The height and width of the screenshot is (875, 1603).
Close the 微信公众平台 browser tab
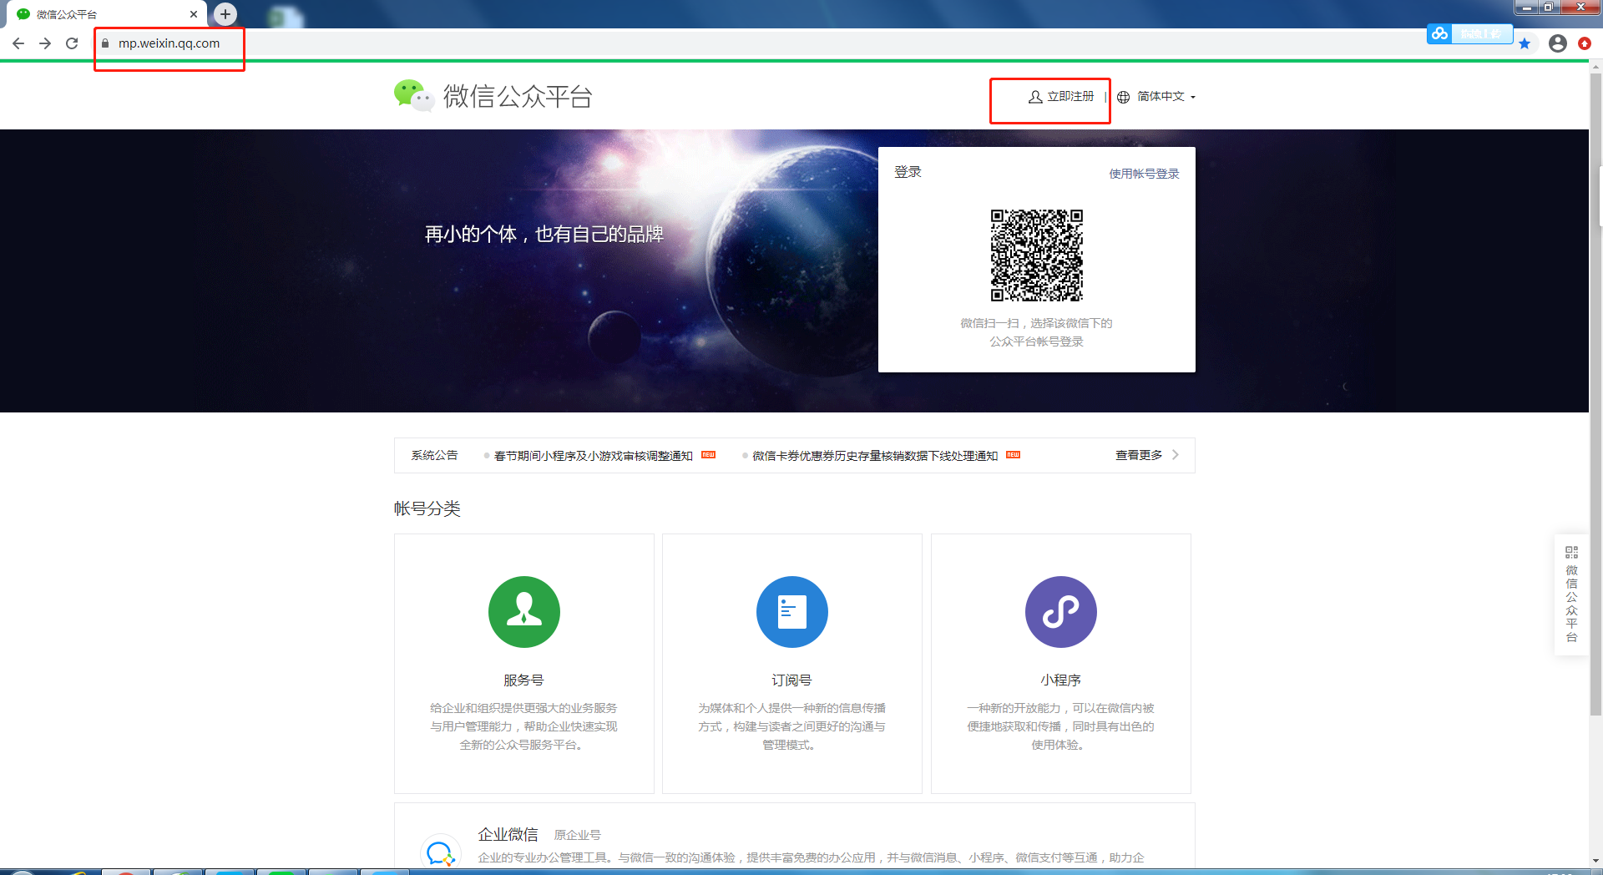(x=194, y=14)
